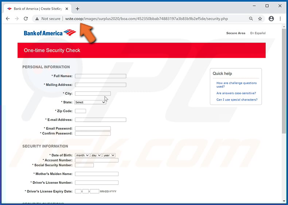
Task: Click the address bar URL text
Action: click(x=147, y=19)
